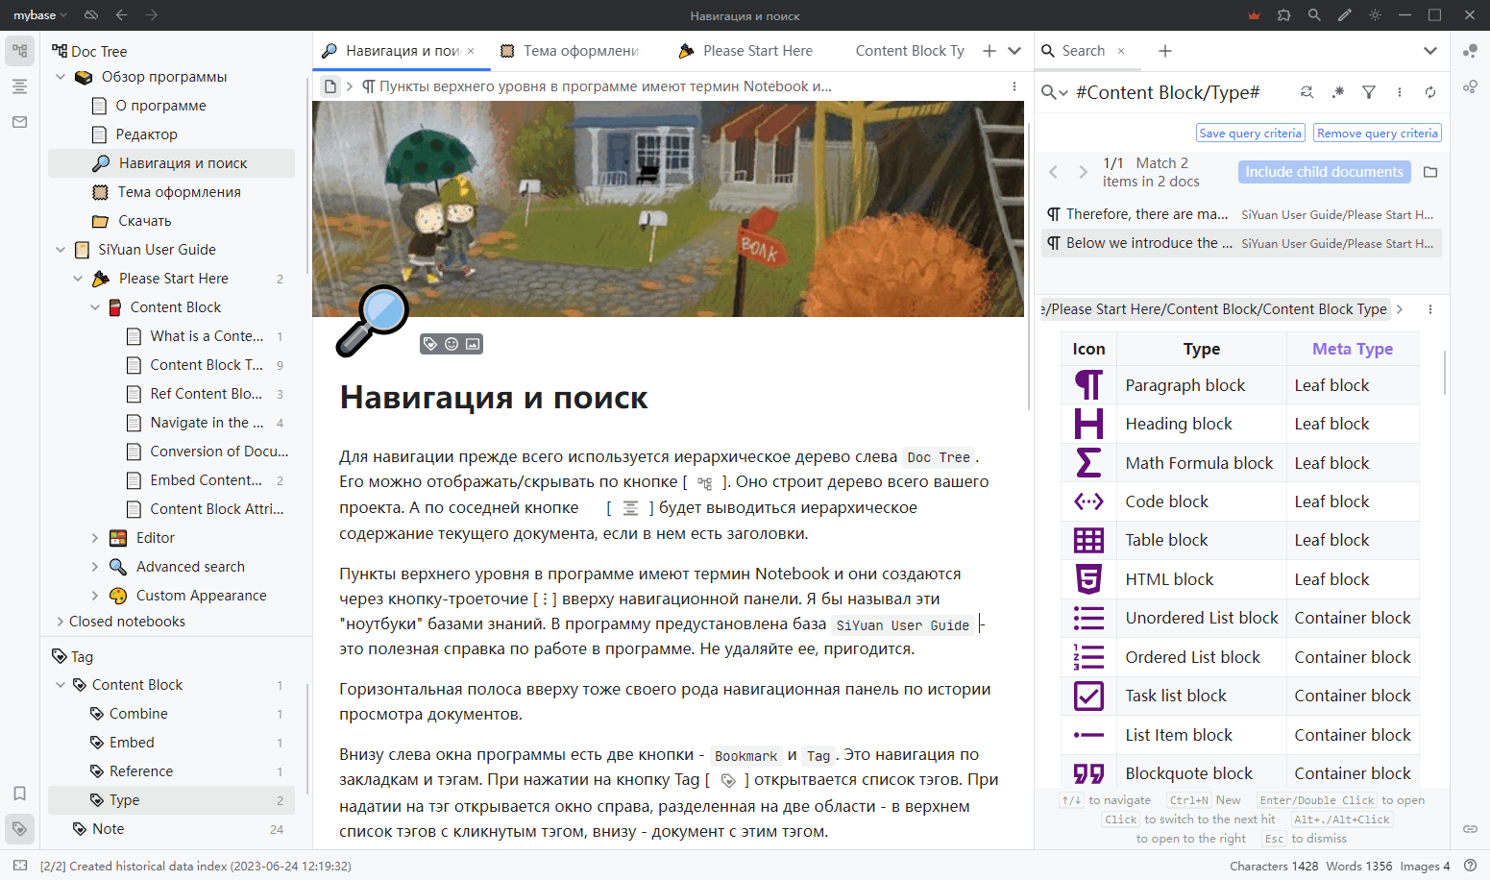The image size is (1490, 880).
Task: Expand the Editor document node
Action: pos(95,538)
